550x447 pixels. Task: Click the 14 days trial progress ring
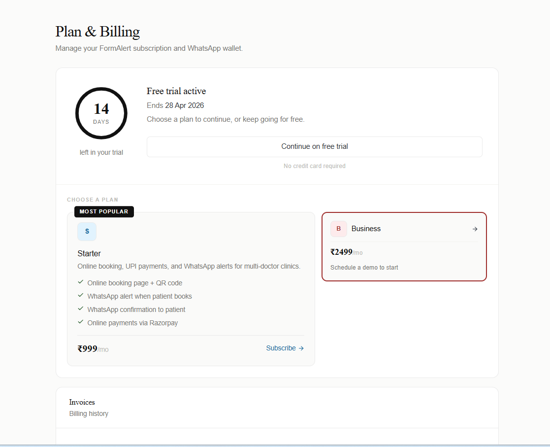point(101,113)
